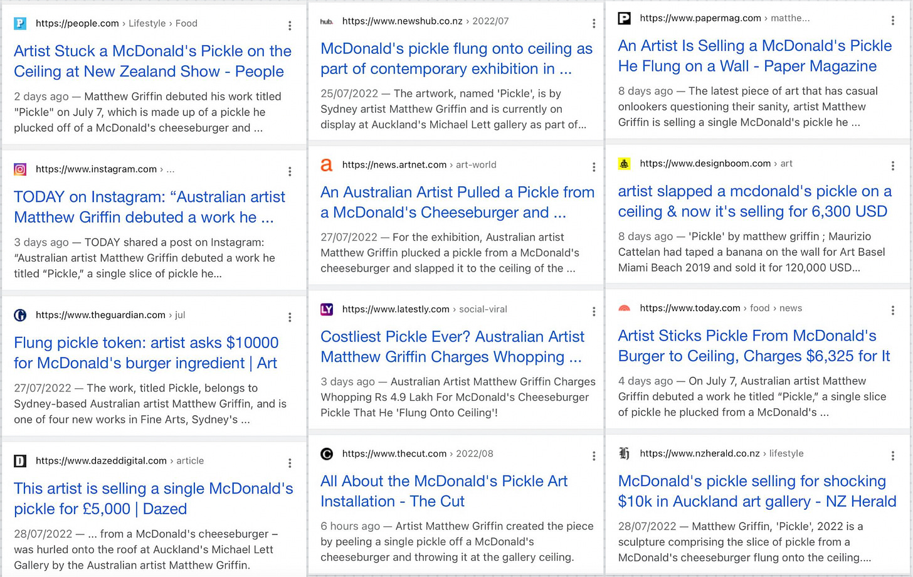Open more options for the Paper Magazine result
This screenshot has width=913, height=577.
pos(893,21)
